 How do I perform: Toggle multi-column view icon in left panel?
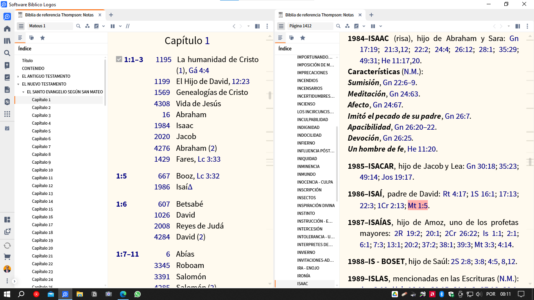[x=113, y=26]
